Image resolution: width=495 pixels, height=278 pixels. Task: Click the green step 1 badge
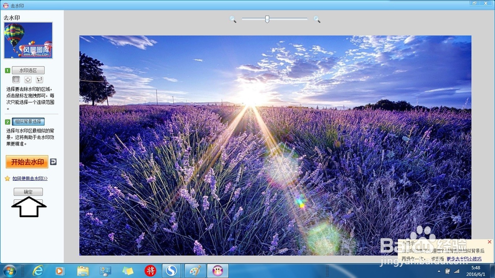7,70
